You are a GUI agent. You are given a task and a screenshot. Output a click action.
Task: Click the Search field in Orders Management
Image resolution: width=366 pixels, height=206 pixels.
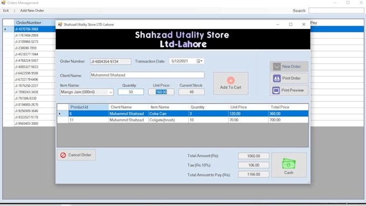click(x=336, y=11)
